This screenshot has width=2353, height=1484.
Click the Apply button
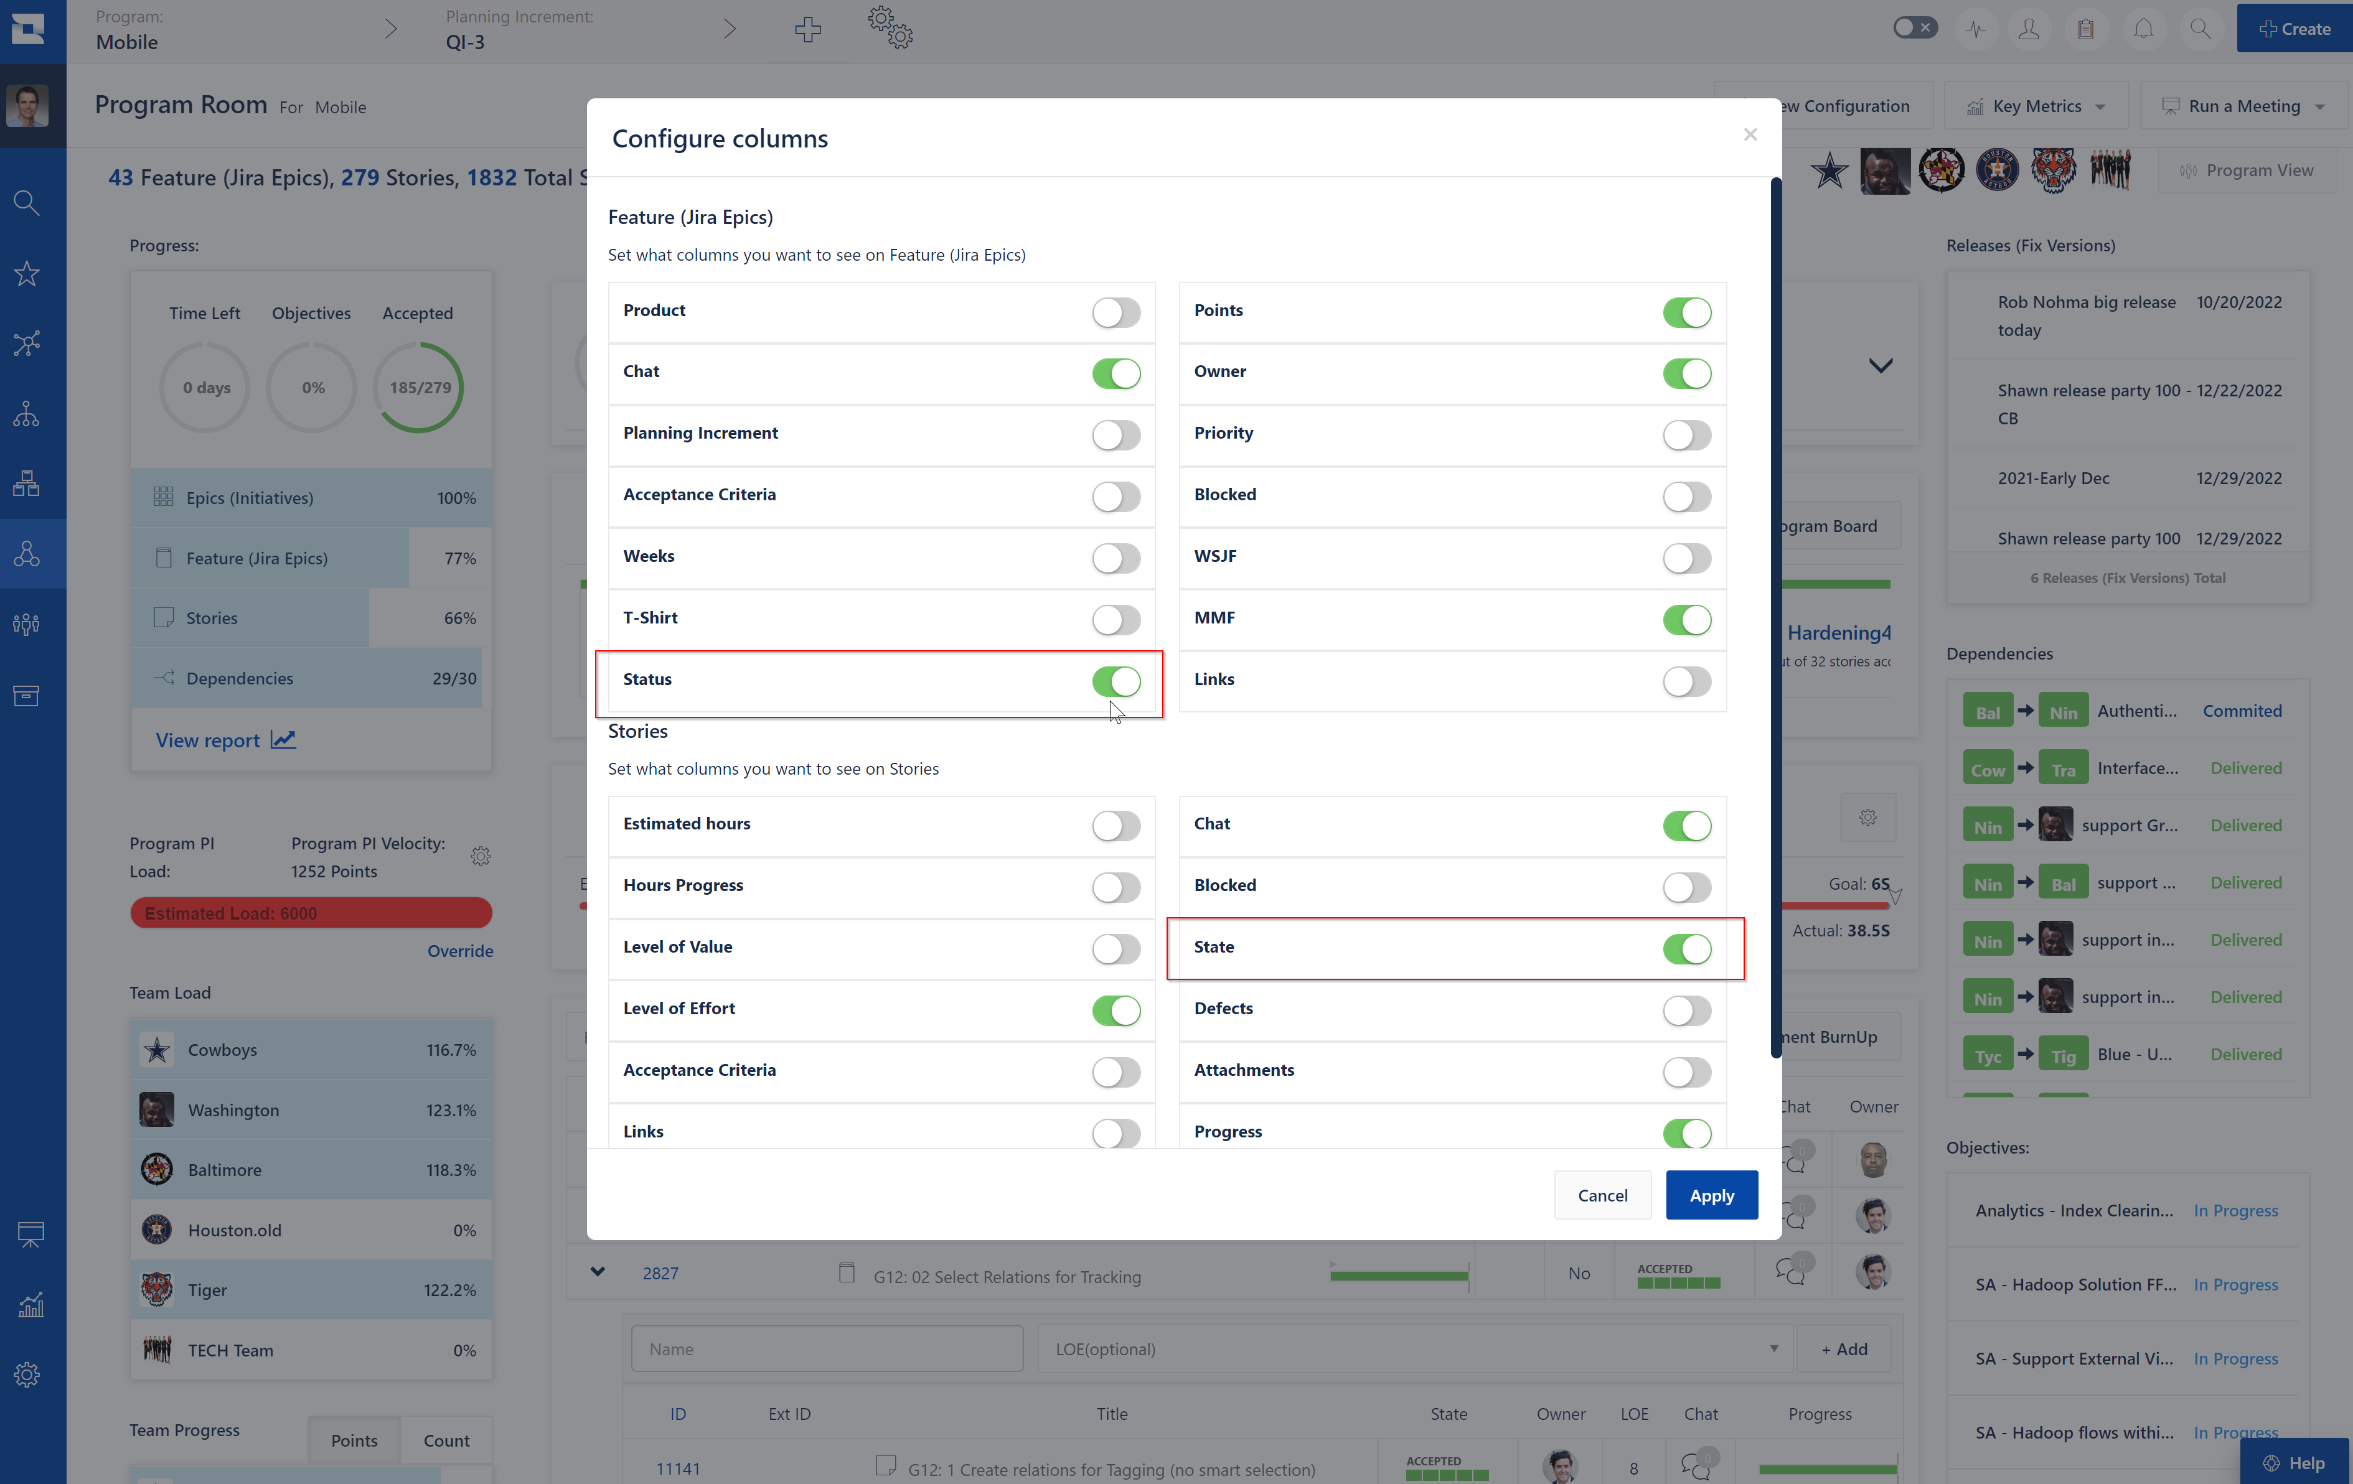(x=1711, y=1195)
